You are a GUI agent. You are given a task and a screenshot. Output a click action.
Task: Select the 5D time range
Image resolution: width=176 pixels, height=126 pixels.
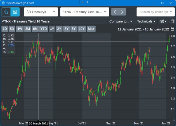tap(12, 29)
